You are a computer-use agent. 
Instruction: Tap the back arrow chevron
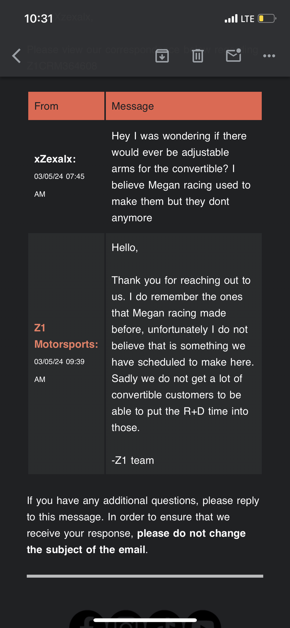pos(17,56)
